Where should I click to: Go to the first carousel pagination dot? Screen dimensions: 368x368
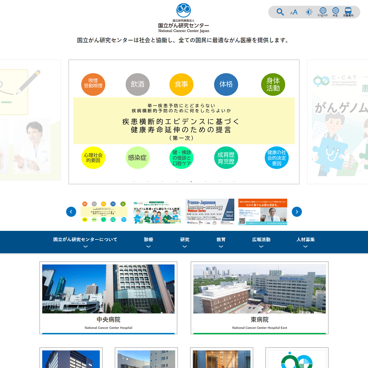(x=134, y=182)
